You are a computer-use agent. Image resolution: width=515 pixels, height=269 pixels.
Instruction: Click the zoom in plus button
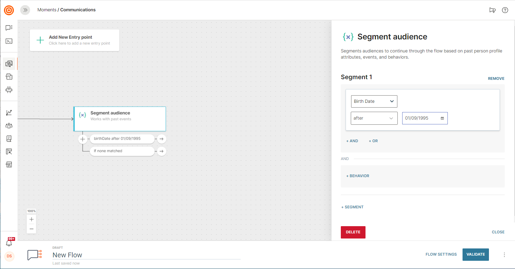click(32, 219)
